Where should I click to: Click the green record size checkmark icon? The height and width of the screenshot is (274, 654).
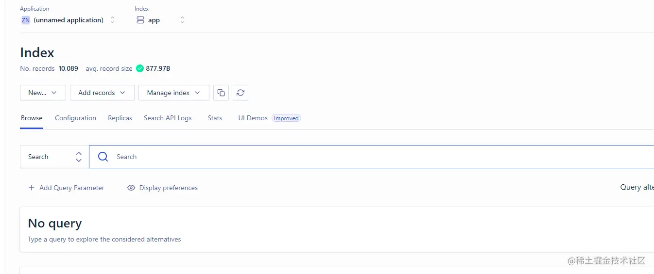click(140, 68)
